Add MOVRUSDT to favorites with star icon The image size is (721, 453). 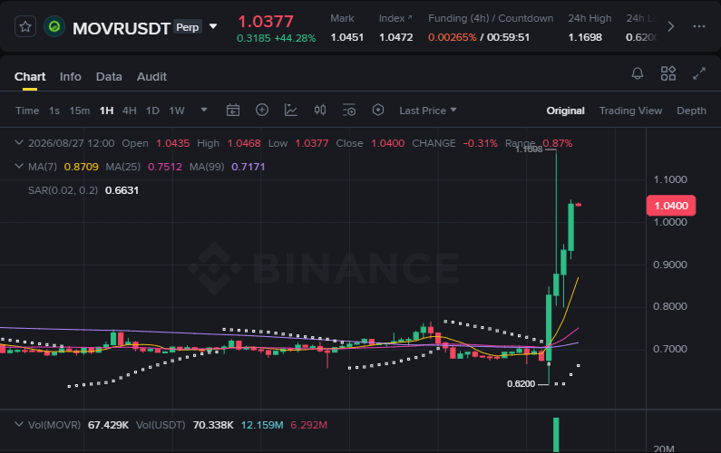[25, 26]
